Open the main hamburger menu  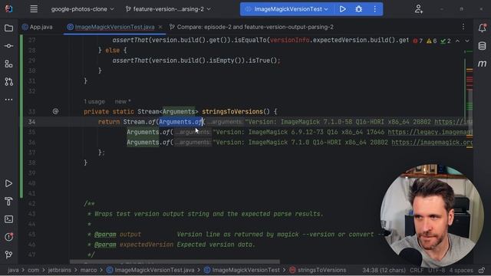point(34,9)
